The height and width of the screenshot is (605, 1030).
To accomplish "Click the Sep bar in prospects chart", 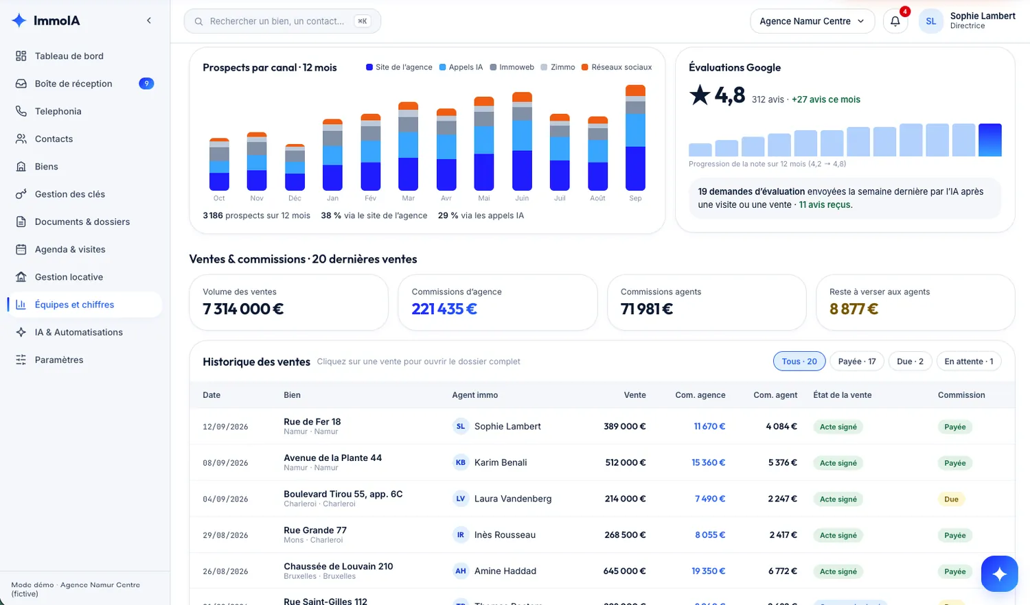I will click(635, 137).
